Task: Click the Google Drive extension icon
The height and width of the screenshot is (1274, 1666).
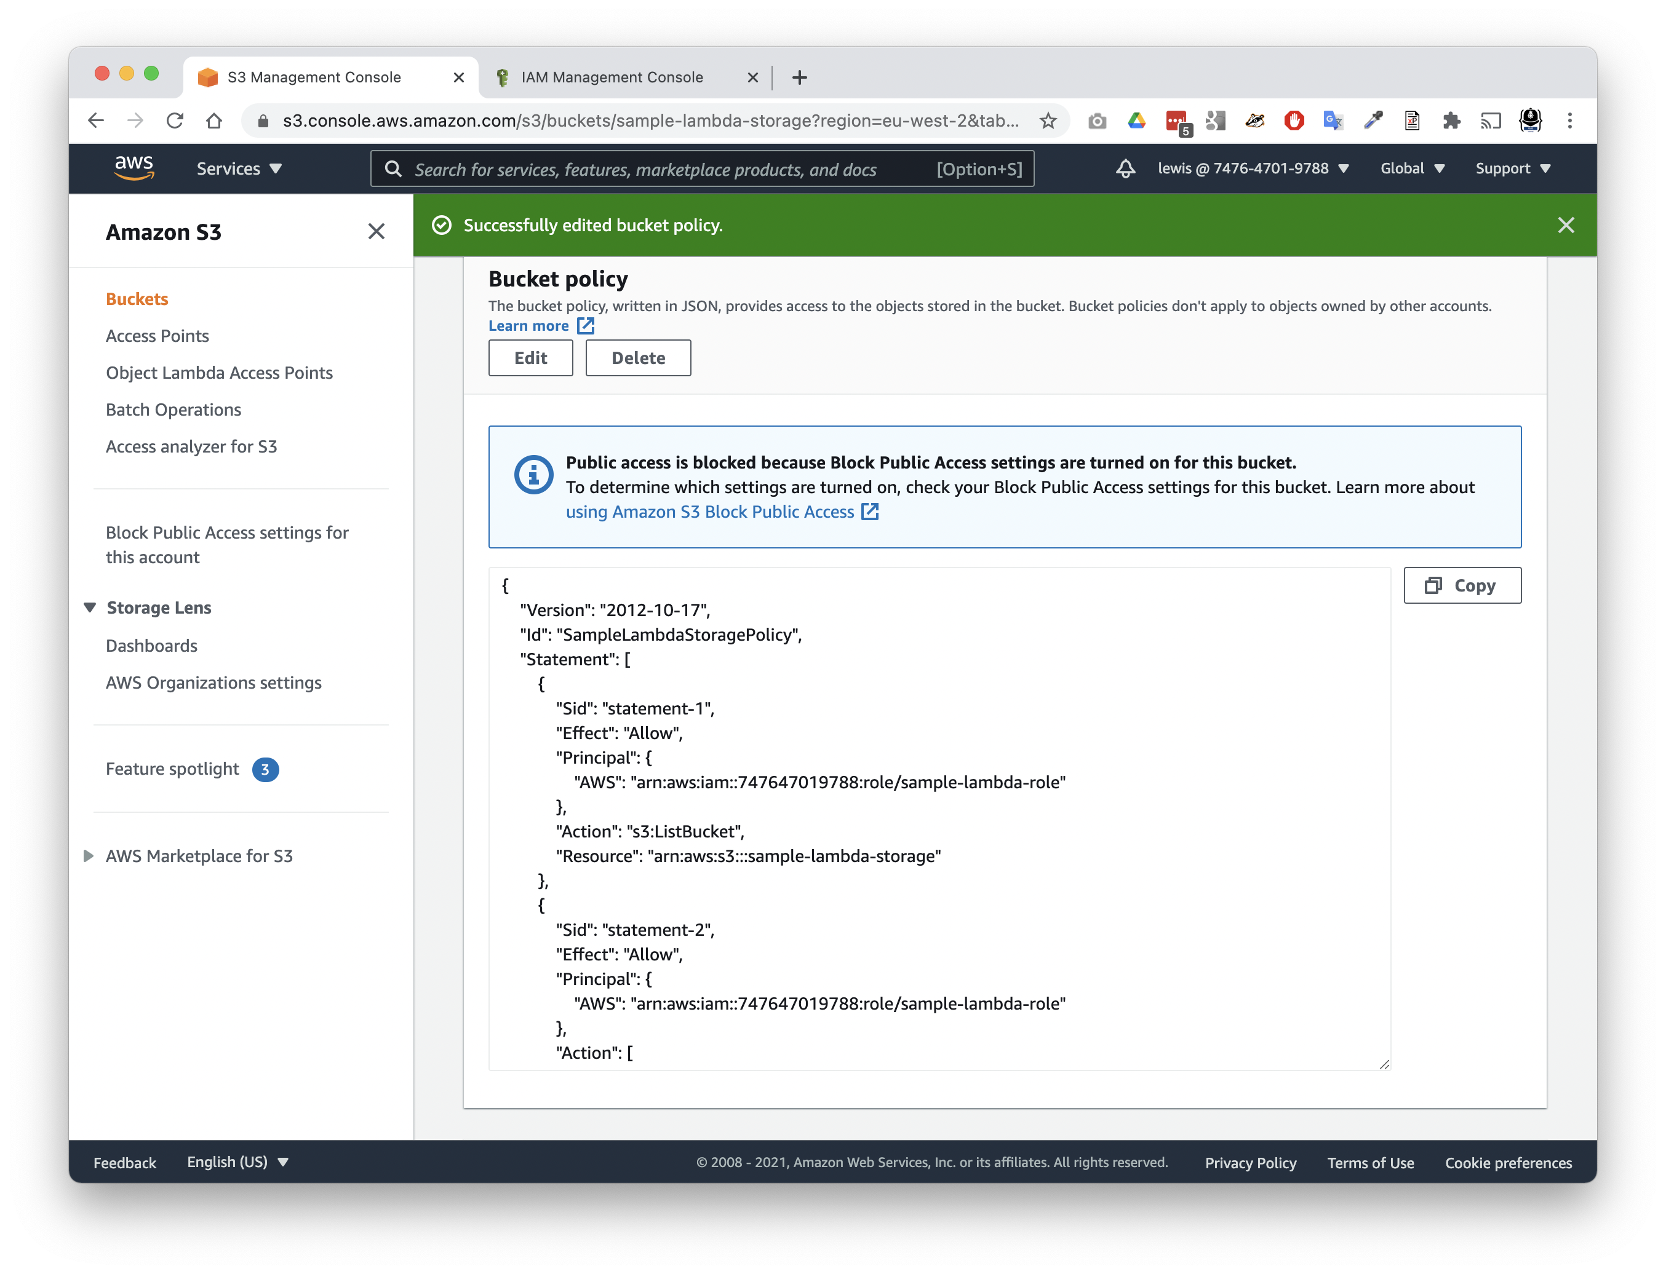Action: 1136,121
